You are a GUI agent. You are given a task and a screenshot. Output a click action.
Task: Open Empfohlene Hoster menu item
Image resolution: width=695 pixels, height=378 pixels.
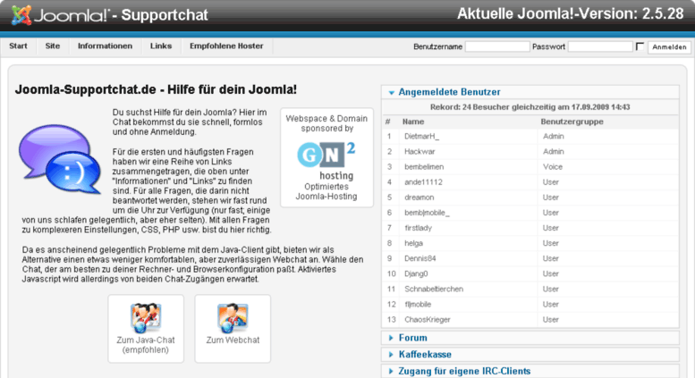pyautogui.click(x=226, y=46)
